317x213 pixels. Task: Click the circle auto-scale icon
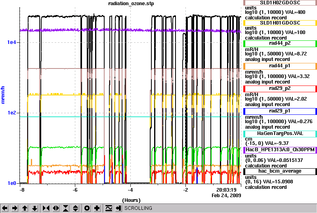point(87,208)
